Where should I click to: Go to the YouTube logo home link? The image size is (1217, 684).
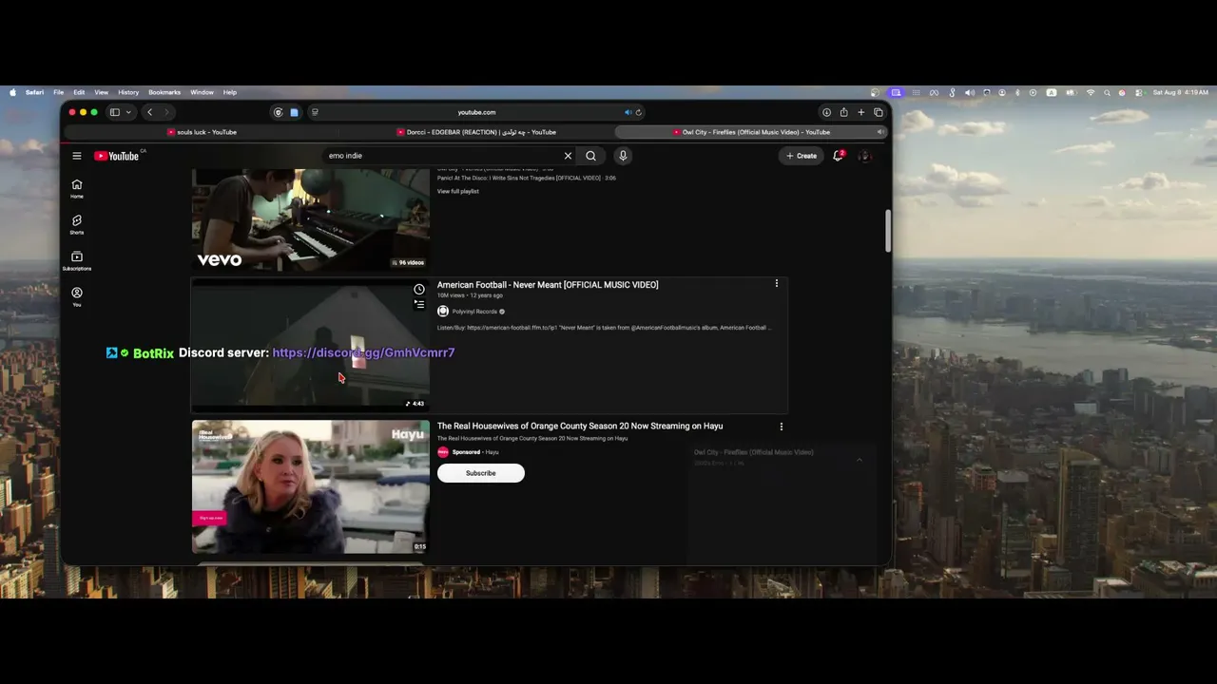coord(117,156)
